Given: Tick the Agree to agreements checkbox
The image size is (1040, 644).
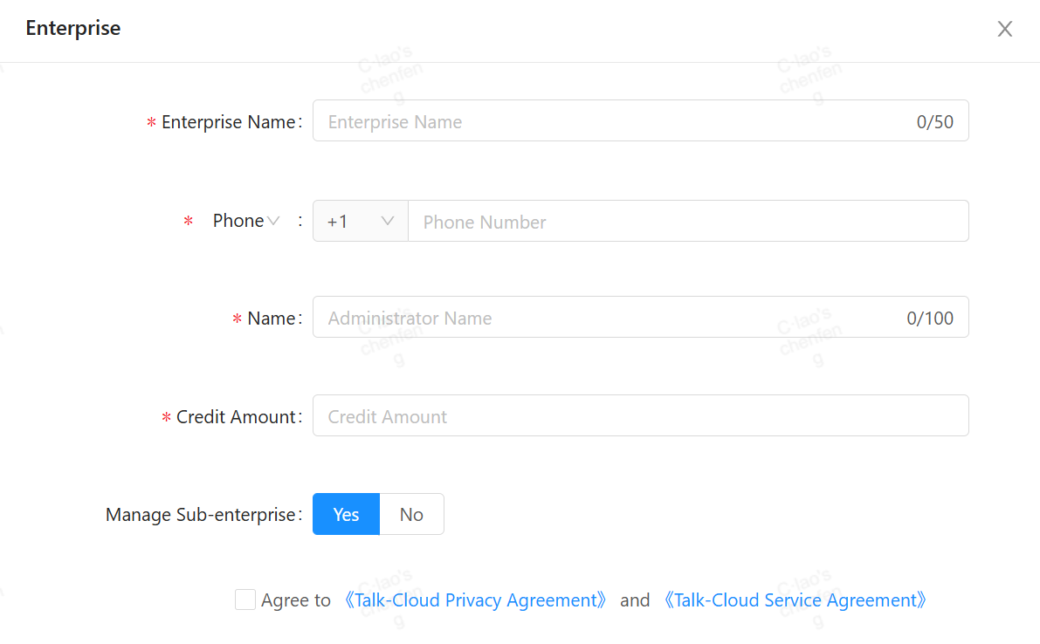Looking at the screenshot, I should (245, 599).
